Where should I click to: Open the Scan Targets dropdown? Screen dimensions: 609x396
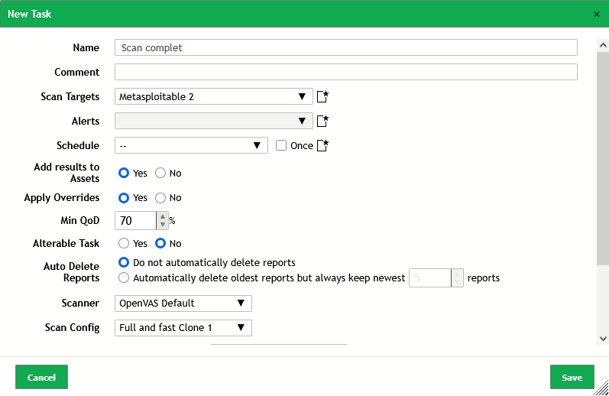pos(213,96)
